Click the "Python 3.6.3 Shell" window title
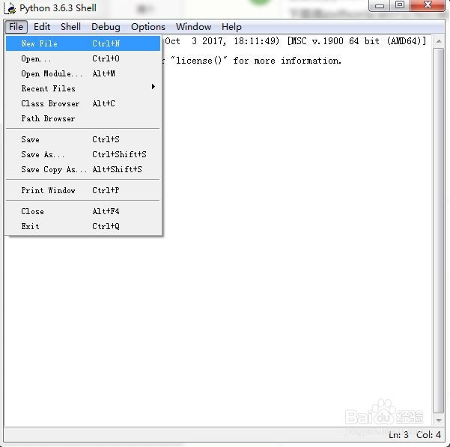The height and width of the screenshot is (447, 450). point(58,8)
